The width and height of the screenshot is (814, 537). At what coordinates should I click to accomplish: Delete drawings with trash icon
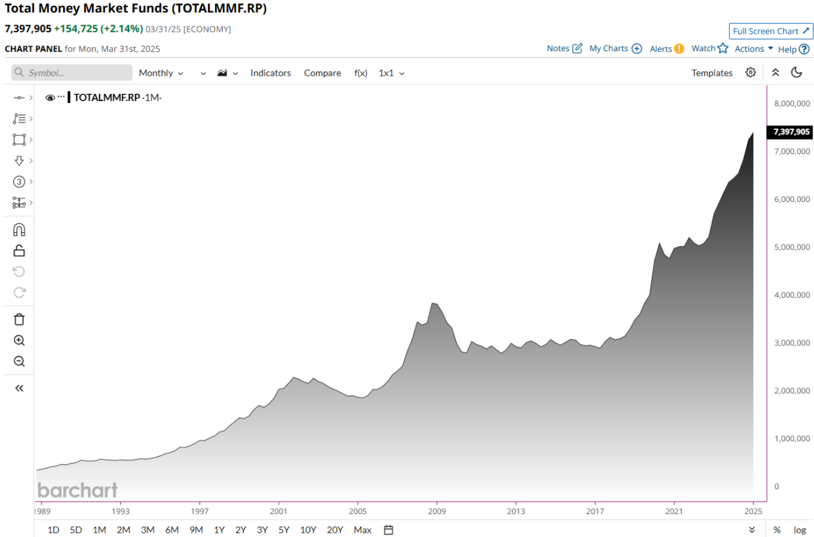point(19,319)
